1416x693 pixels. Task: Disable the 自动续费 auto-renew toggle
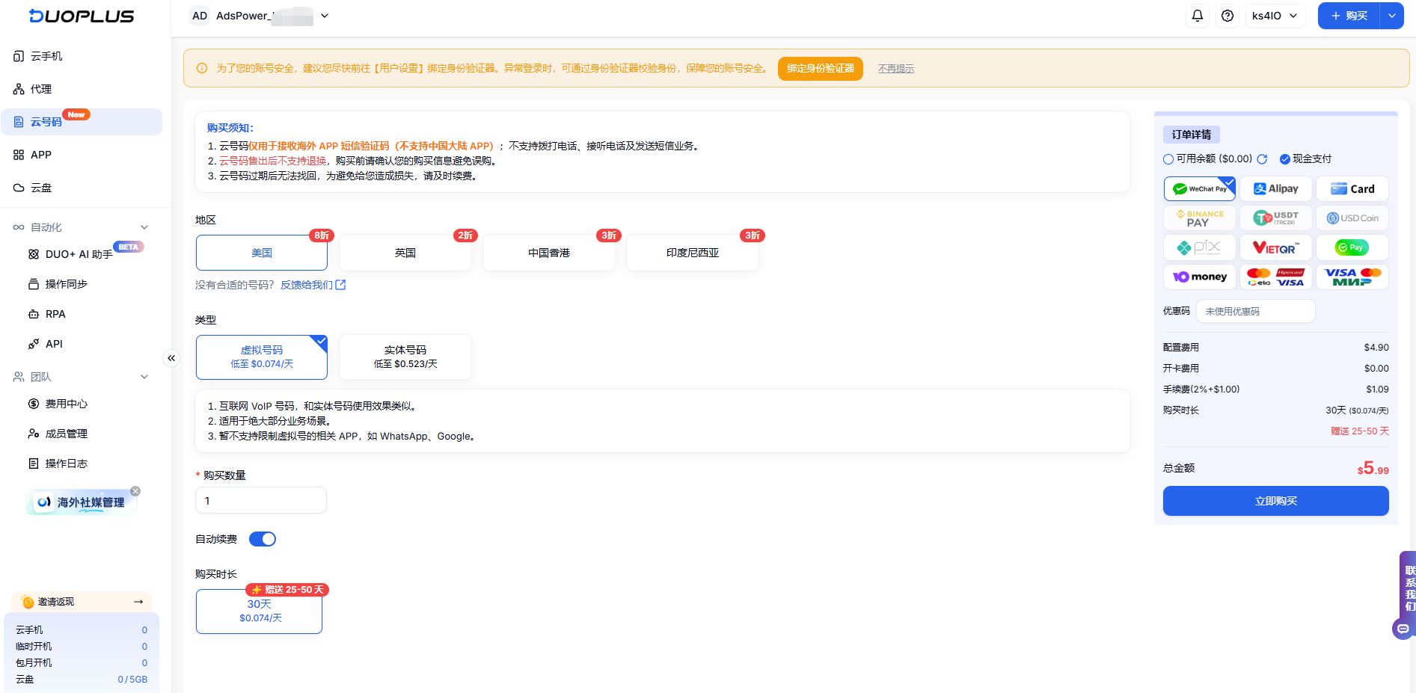[x=263, y=538]
